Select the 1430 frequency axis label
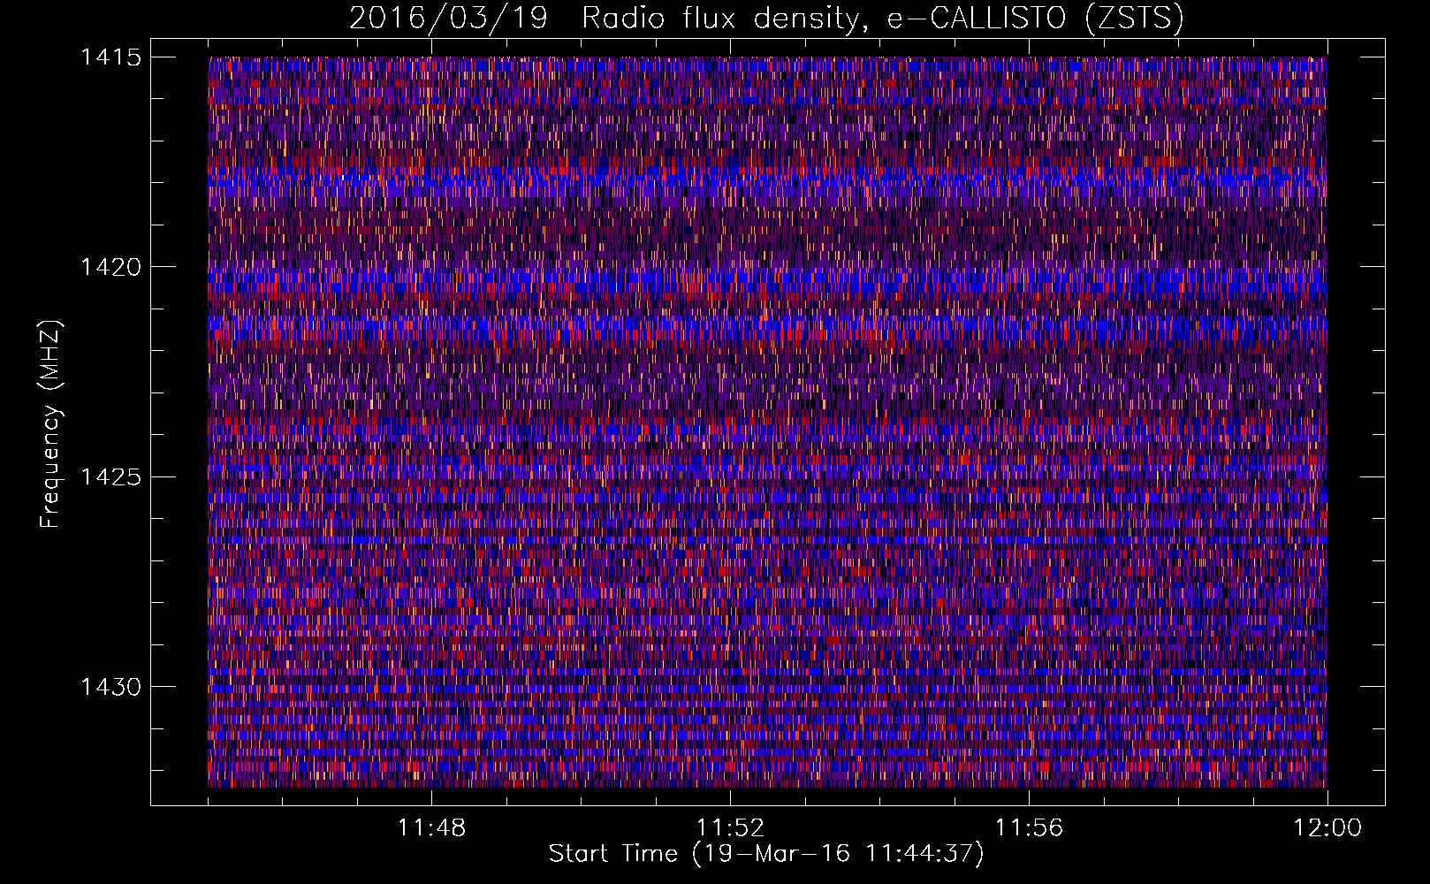 (x=110, y=687)
